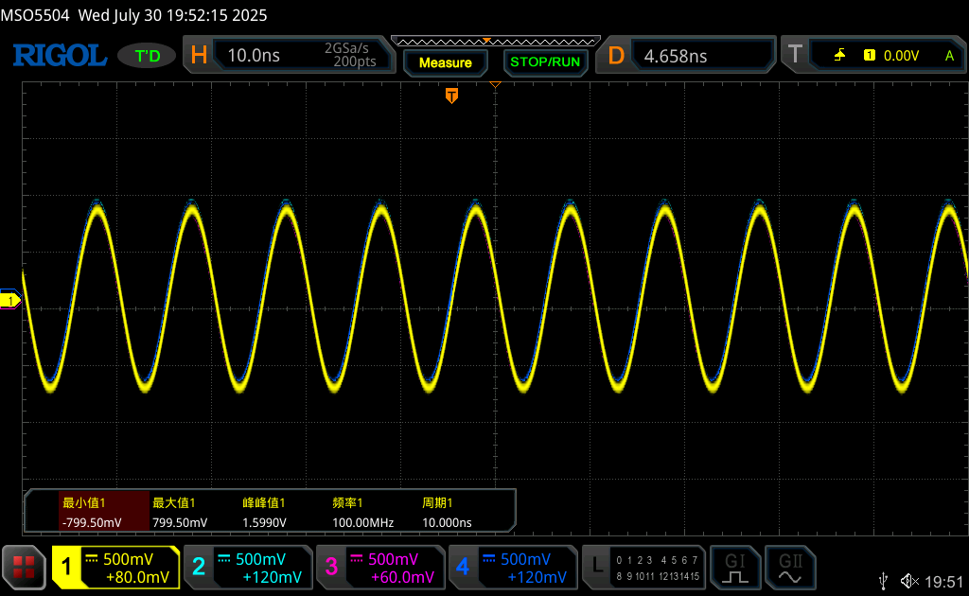Select the 周期1 measurement item
Screen dimensions: 969x596
pos(437,502)
